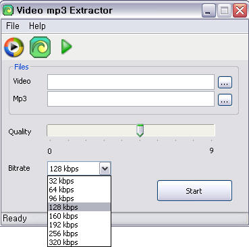Browse for Video file with ellipsis button

pos(225,82)
